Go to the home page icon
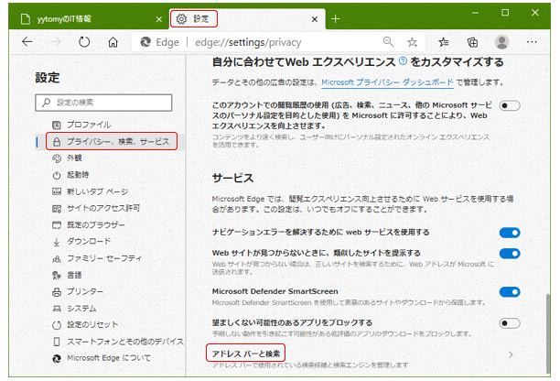 pos(113,41)
